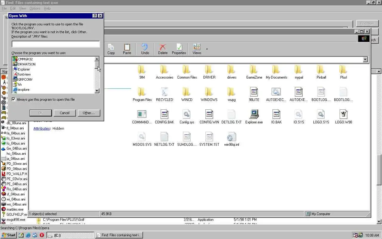Screen dimensions: 382x239
Task: Open the Edit menu in Find window
Action: [x=13, y=8]
